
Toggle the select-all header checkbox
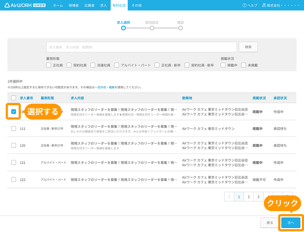[14, 98]
